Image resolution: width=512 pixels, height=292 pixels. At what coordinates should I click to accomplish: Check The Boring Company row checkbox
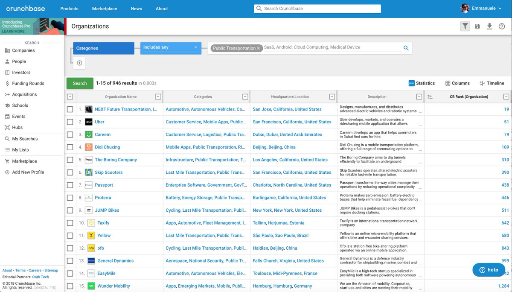[x=70, y=160]
